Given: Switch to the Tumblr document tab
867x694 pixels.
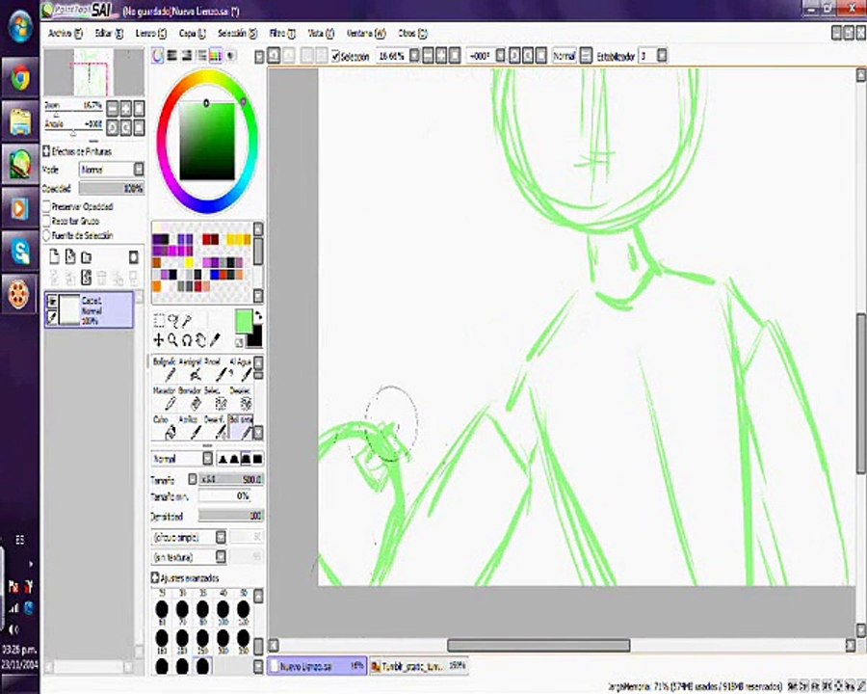Looking at the screenshot, I should click(x=419, y=666).
